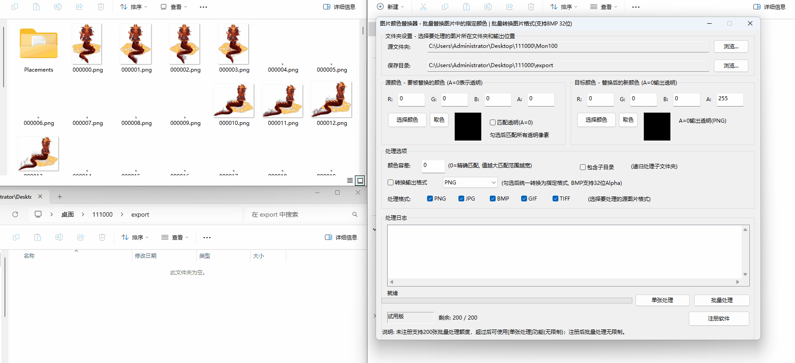Viewport: 795px width, 363px height.
Task: Open 排序 dropdown in the 新建 Explorer toolbar
Action: point(564,7)
